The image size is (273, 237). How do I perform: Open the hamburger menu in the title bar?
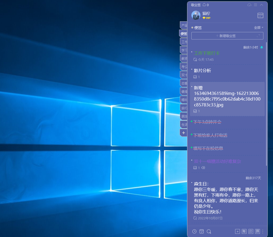coord(255,5)
